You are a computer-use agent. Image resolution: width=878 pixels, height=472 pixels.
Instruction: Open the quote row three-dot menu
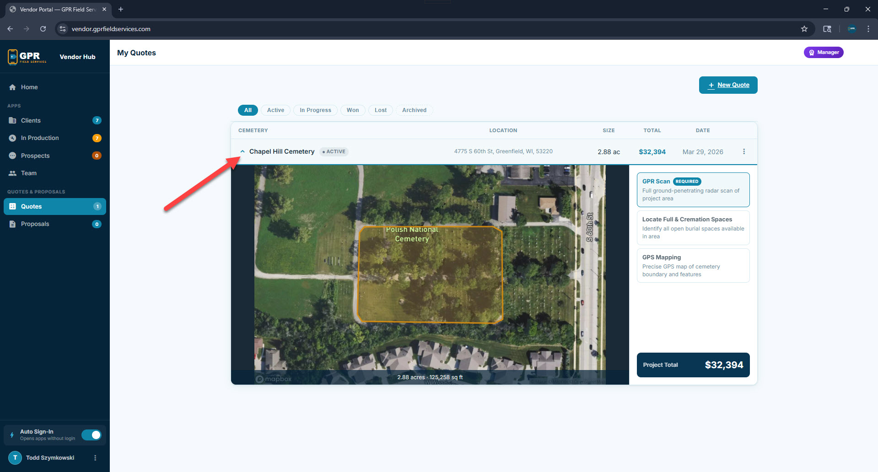click(x=744, y=151)
